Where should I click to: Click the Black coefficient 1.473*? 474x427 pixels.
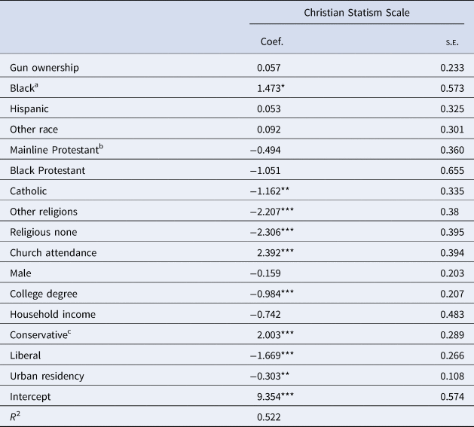pos(275,88)
